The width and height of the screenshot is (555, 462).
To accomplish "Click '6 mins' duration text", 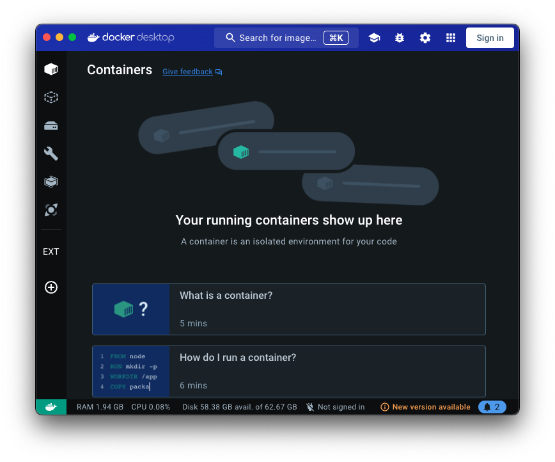I will (193, 385).
